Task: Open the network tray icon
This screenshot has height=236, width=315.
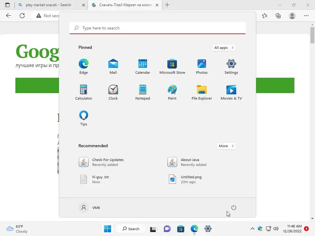Action: tap(268, 229)
